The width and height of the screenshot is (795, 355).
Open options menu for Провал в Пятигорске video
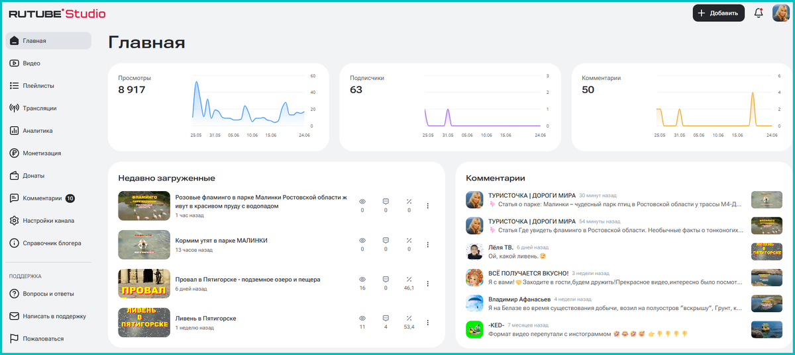tap(428, 284)
